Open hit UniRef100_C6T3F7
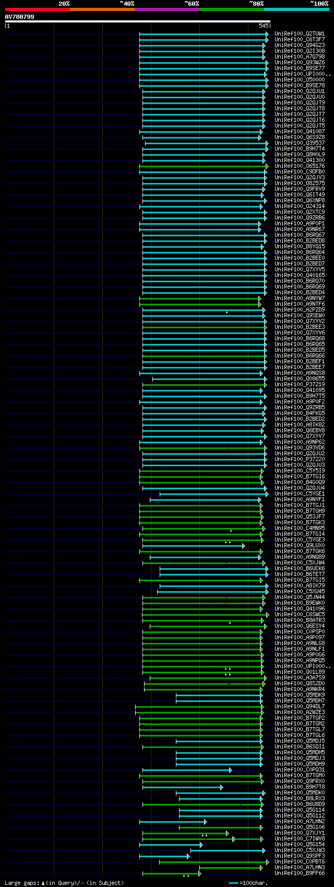The height and width of the screenshot is (887, 334). pos(300,39)
